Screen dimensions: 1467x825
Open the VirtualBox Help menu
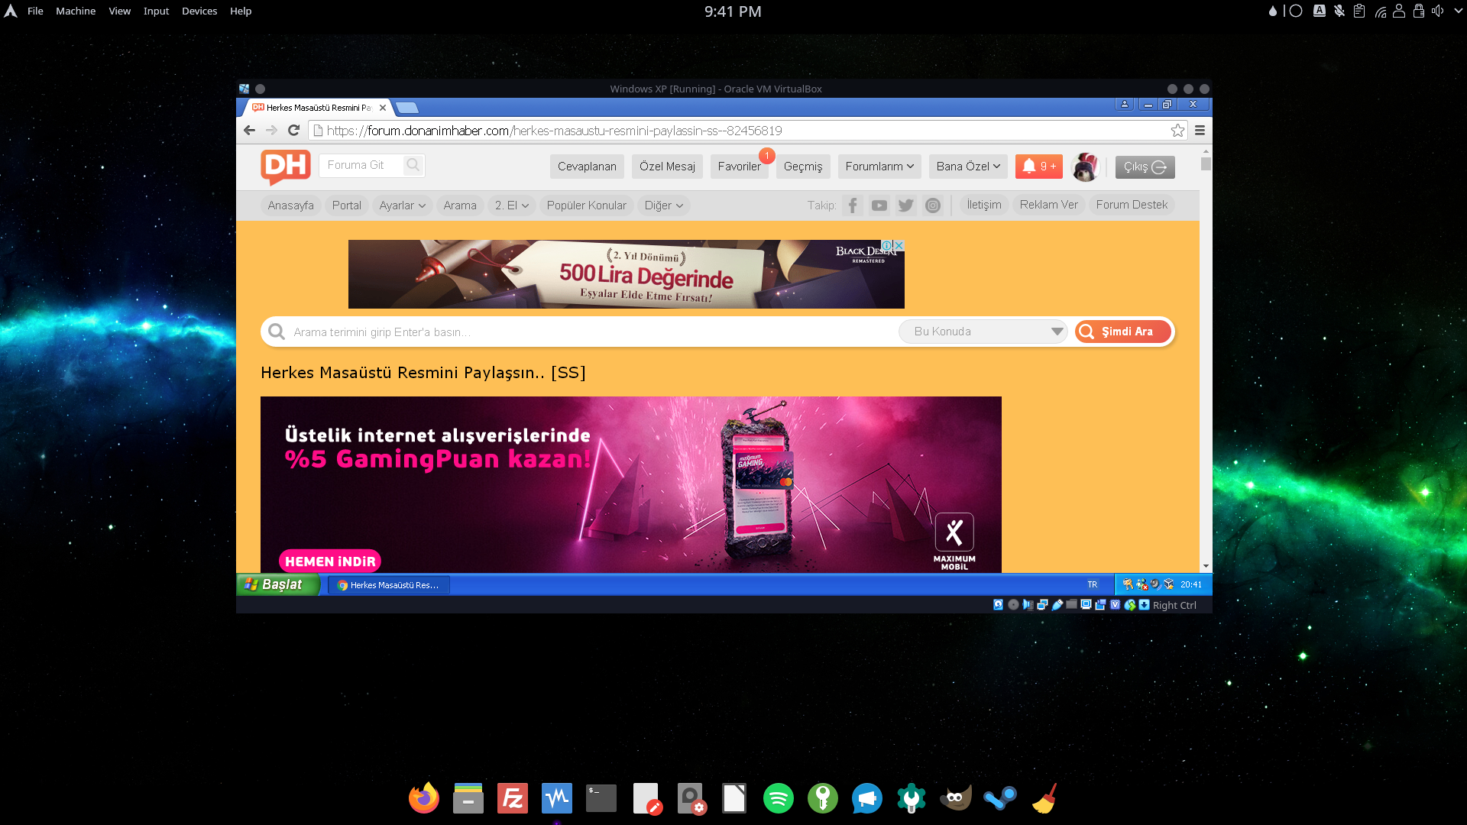(x=241, y=11)
